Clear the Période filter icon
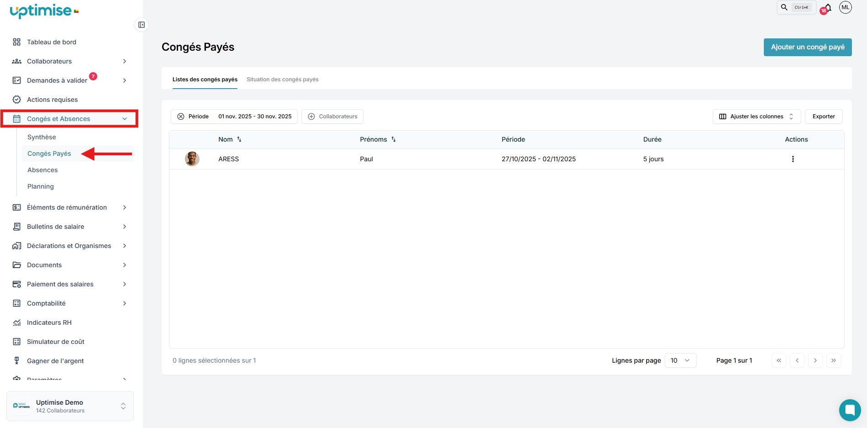 pos(181,116)
